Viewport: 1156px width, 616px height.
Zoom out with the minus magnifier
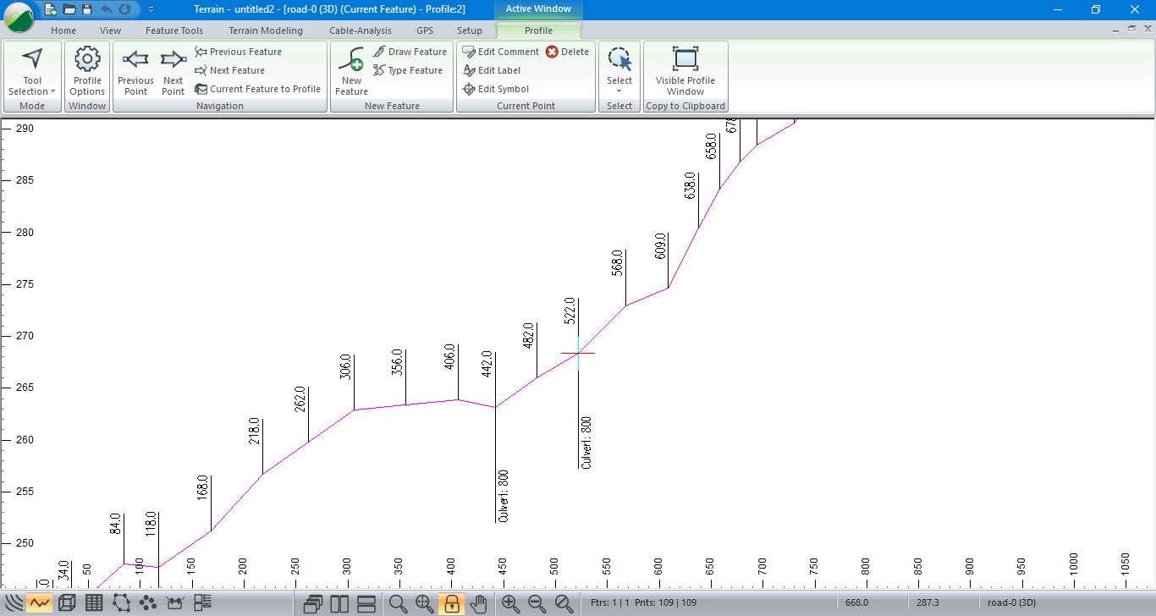[537, 604]
